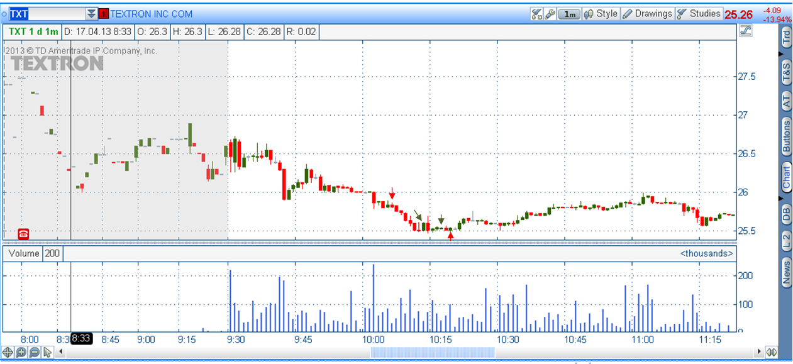
Task: Click the last price 25.26
Action: (x=739, y=14)
